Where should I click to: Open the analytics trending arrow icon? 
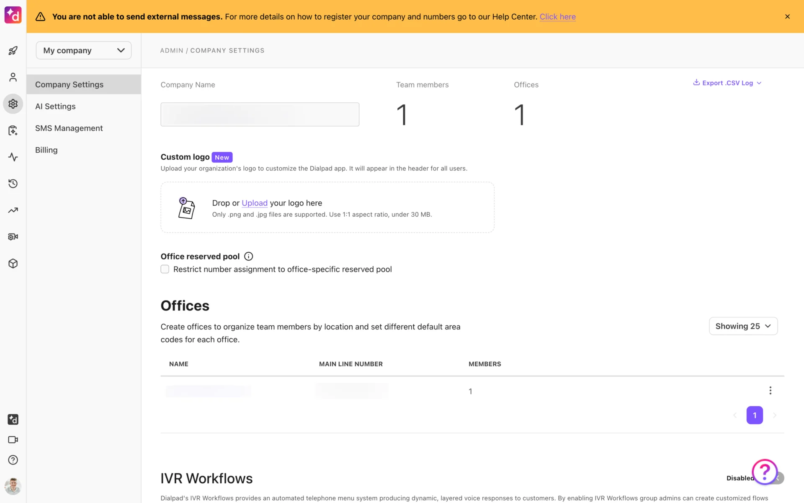13,210
